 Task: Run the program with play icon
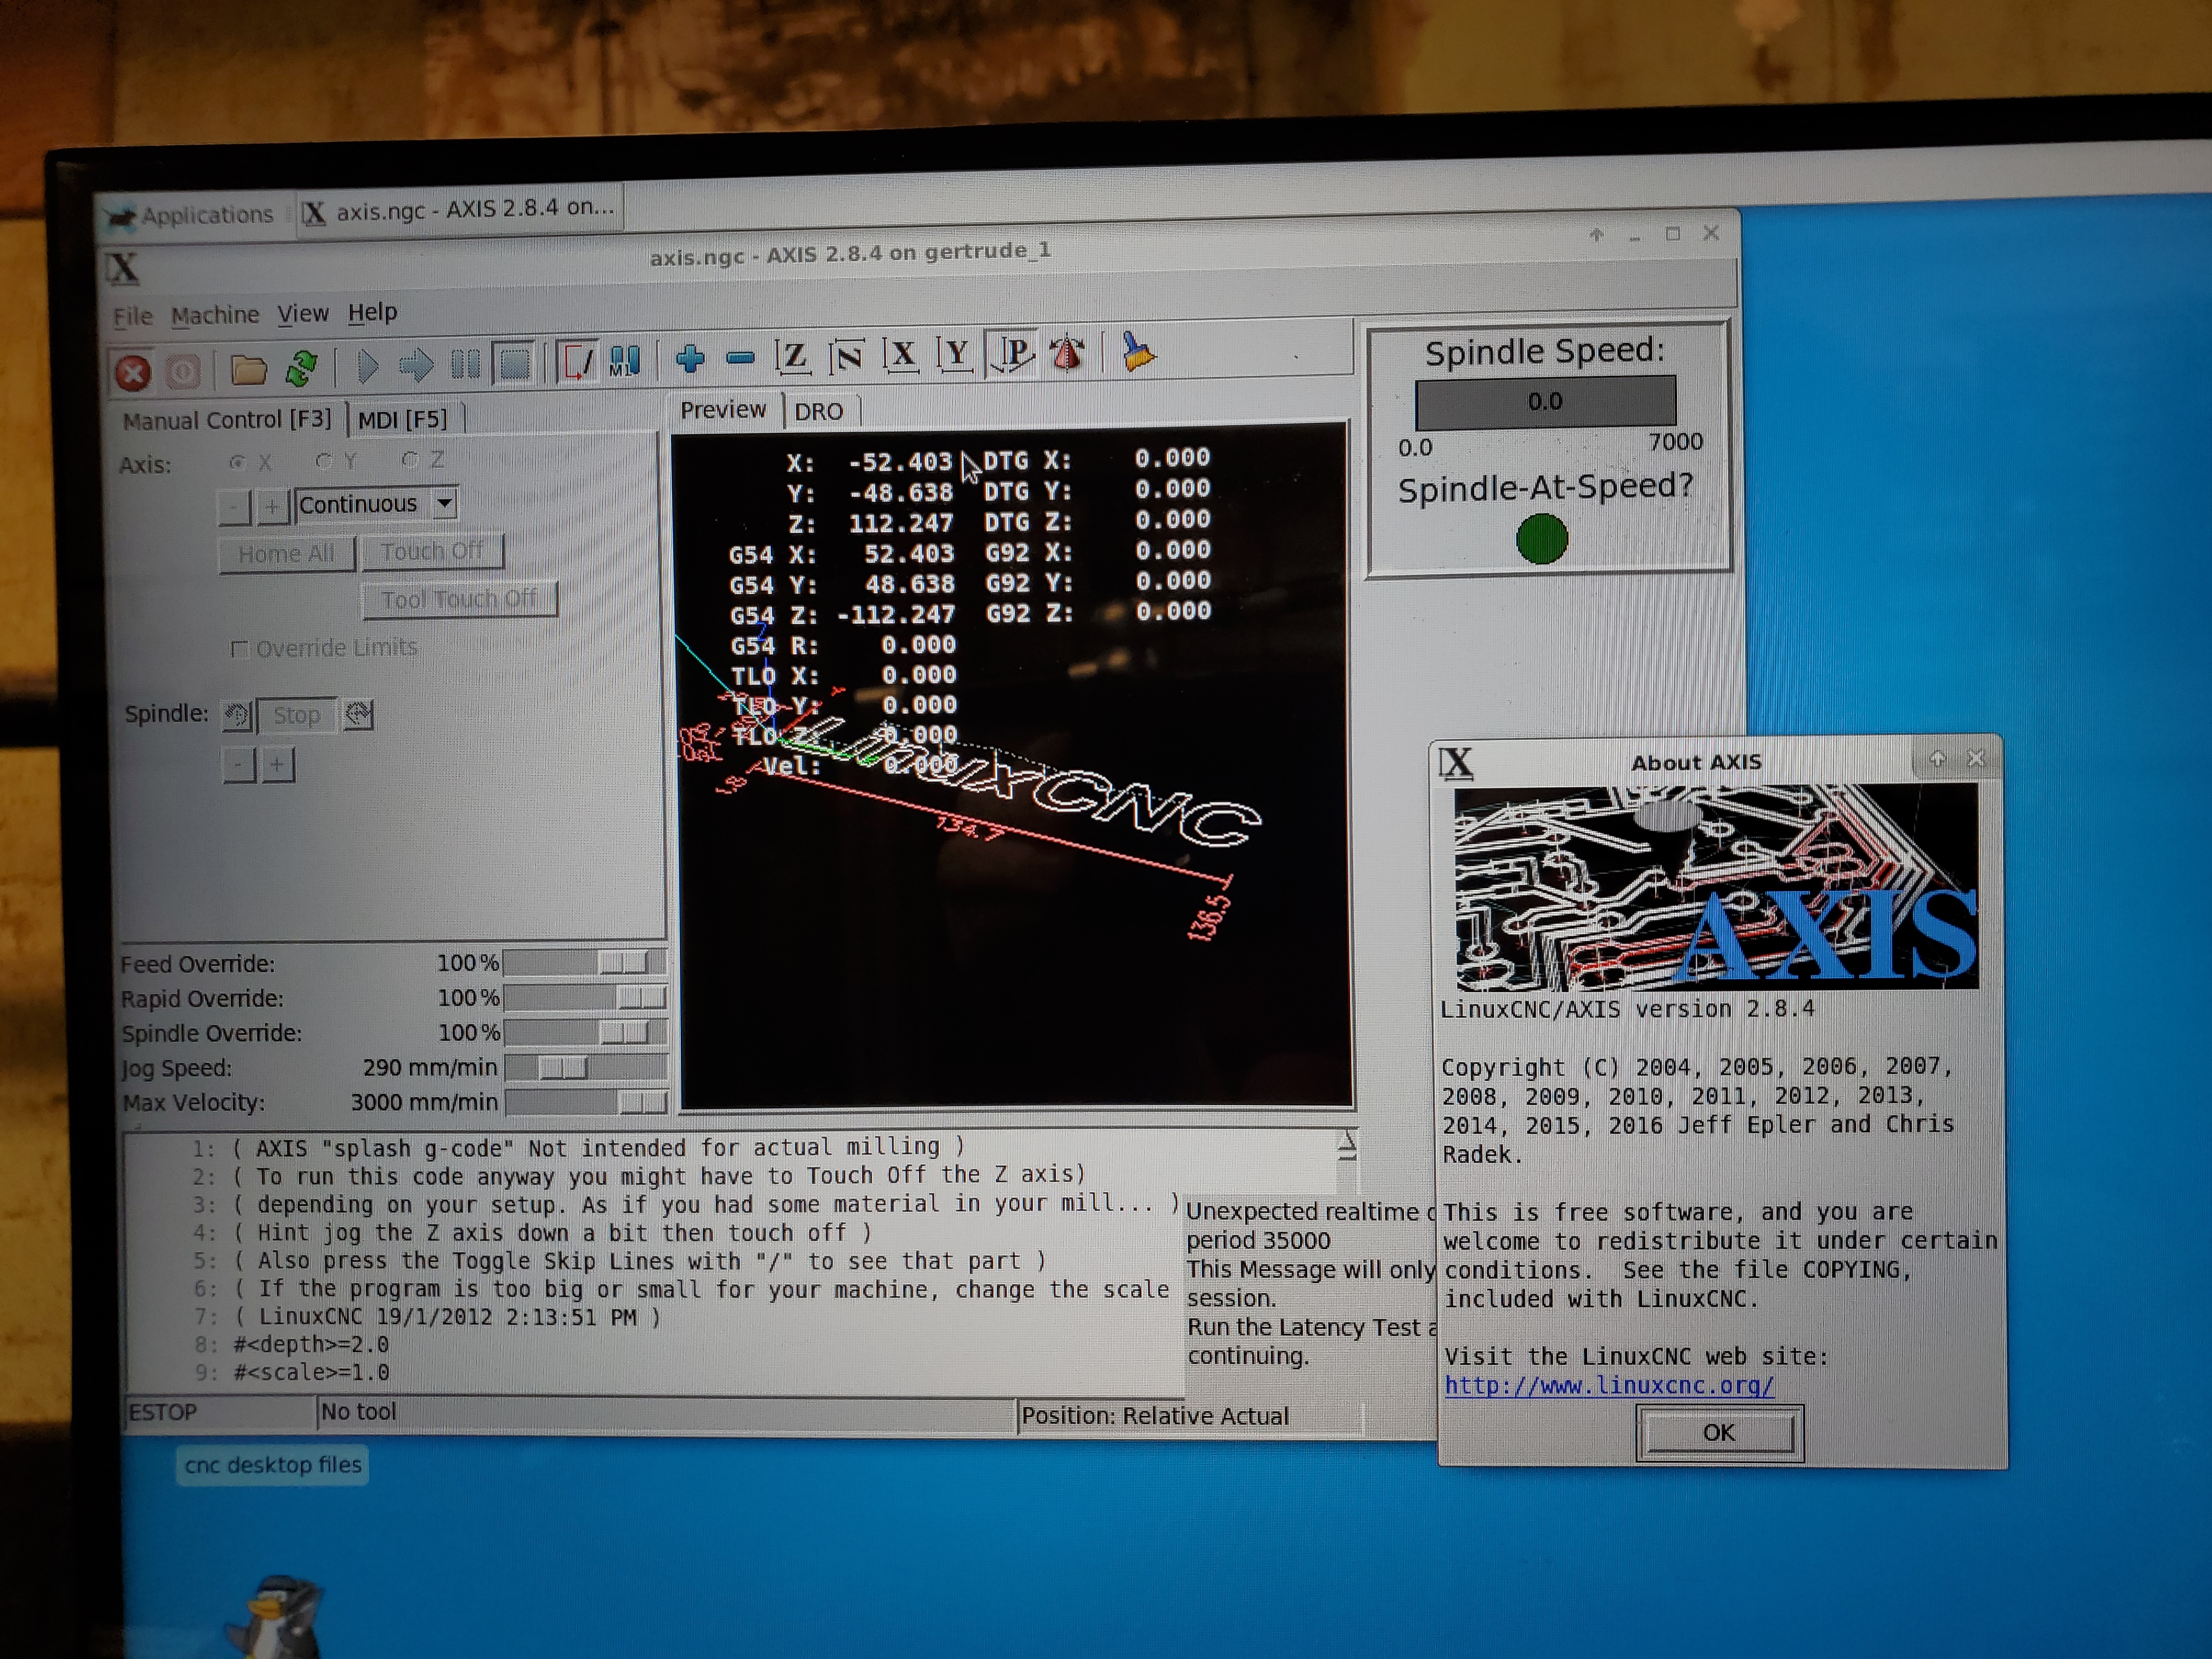pyautogui.click(x=367, y=366)
